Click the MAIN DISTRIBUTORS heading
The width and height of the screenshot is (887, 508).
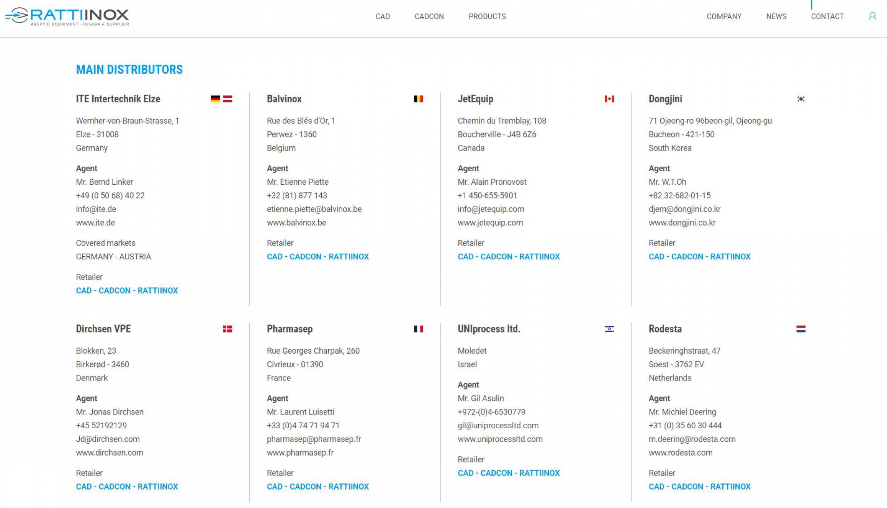(x=129, y=70)
